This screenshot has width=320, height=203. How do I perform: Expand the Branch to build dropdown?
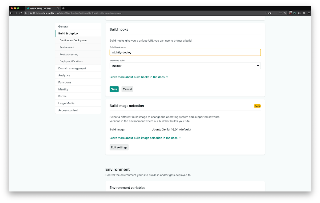pyautogui.click(x=185, y=66)
